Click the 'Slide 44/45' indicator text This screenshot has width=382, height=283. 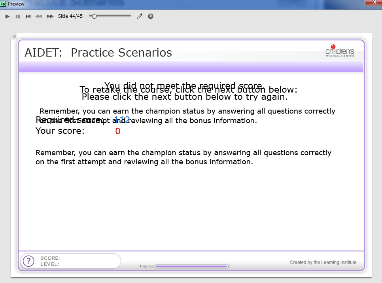[70, 16]
